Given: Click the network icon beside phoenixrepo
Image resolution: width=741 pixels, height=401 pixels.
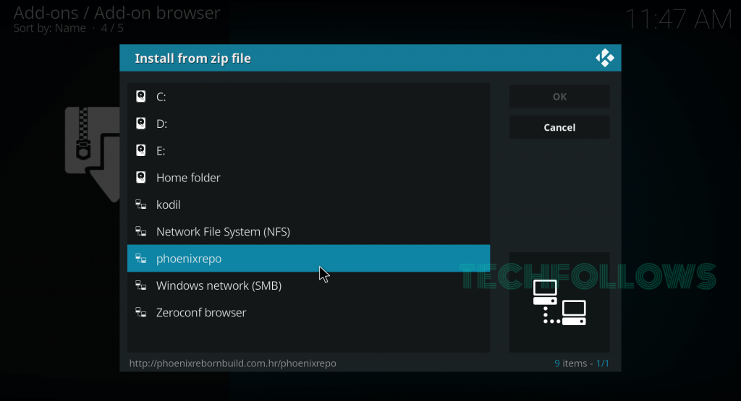Looking at the screenshot, I should tap(141, 258).
